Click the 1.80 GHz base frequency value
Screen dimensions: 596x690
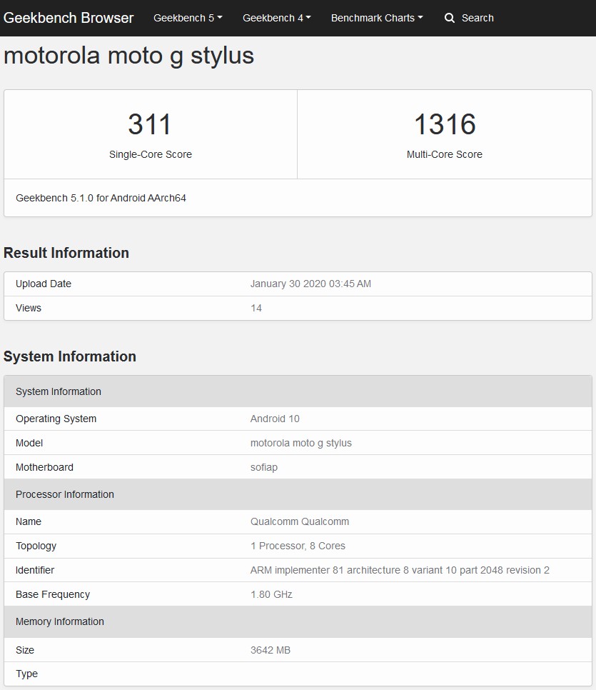coord(271,594)
